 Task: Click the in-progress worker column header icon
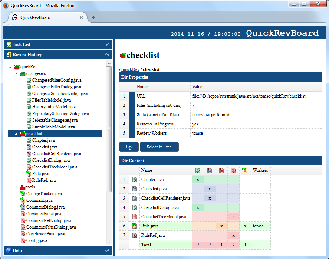pyautogui.click(x=245, y=170)
